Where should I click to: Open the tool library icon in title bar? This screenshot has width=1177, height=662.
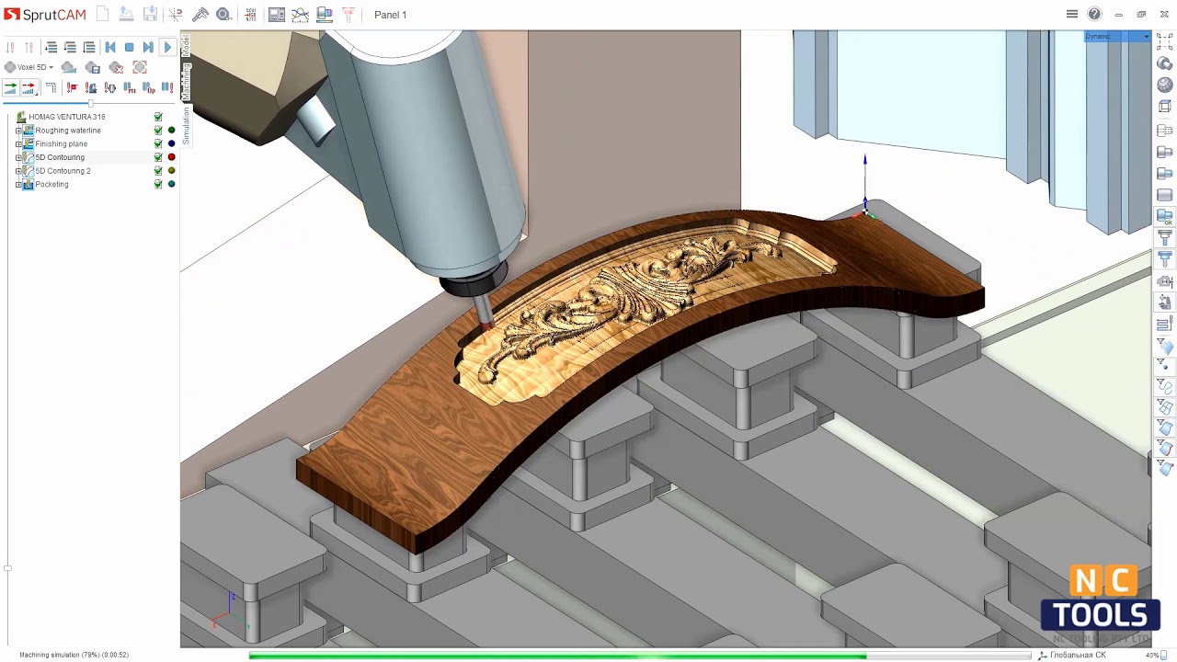click(x=348, y=15)
